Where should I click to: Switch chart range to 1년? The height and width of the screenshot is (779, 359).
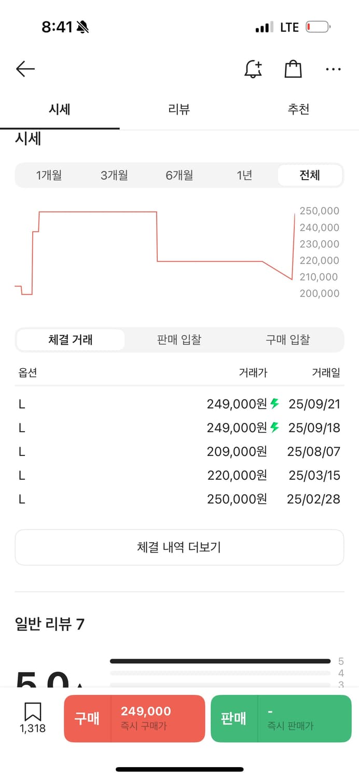tap(244, 176)
